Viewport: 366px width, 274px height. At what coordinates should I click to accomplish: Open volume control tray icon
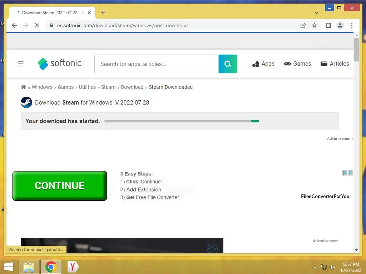coord(332,267)
